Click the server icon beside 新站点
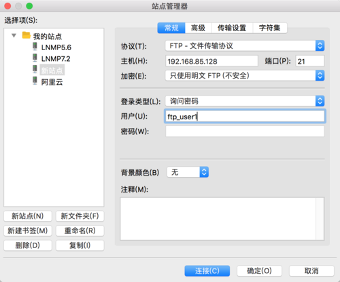Viewport: 340px width, 282px height. [35, 69]
